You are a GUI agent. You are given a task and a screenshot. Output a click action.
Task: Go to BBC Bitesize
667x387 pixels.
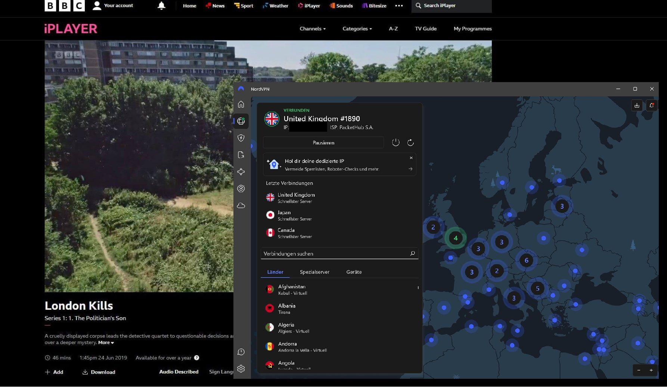coord(374,6)
